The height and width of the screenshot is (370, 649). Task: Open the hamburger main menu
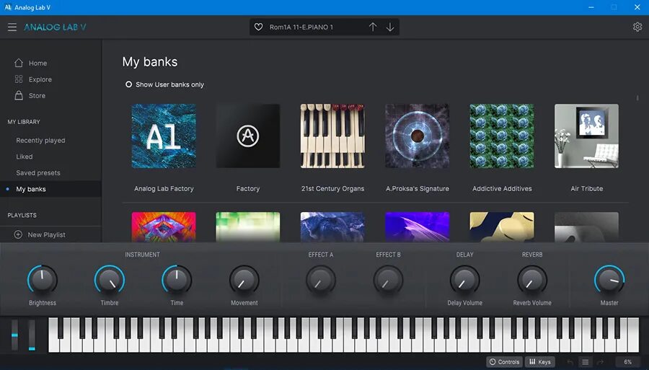point(12,27)
